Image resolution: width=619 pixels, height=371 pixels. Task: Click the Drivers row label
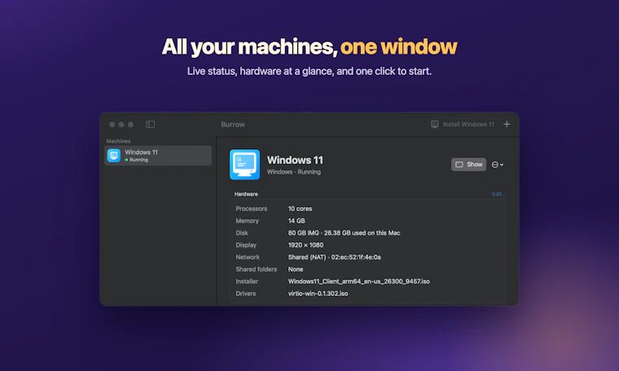point(245,294)
